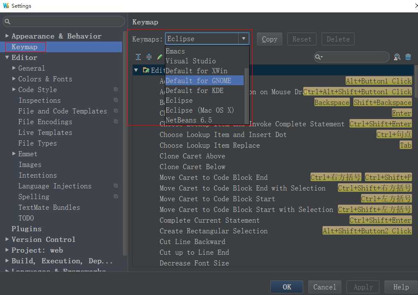Screen dimensions: 418x295
Task: Click the Find Actions by Shortcut icon
Action: pos(397,57)
